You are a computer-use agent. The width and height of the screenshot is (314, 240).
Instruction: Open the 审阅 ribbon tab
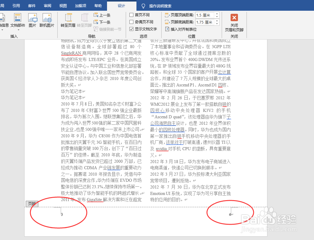(48, 6)
